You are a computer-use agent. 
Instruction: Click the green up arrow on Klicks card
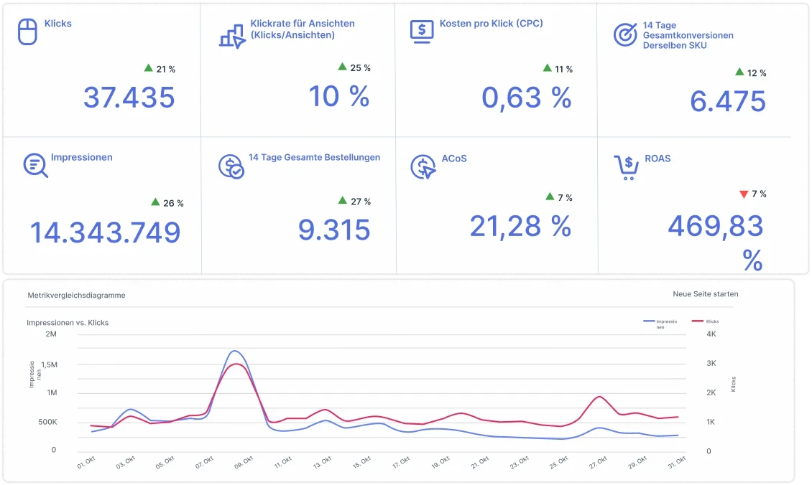point(149,68)
